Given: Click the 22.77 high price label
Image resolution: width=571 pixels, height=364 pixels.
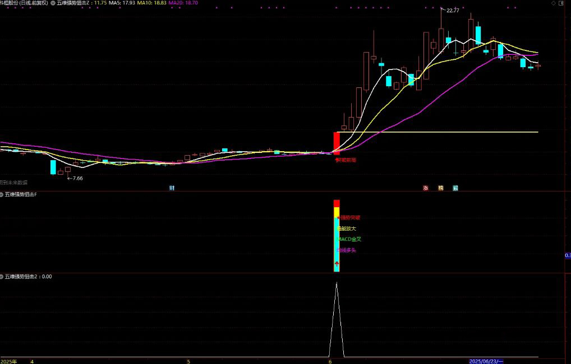Looking at the screenshot, I should click(453, 10).
